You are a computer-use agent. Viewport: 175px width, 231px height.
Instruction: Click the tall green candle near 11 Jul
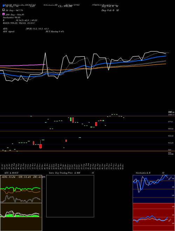coord(71,119)
